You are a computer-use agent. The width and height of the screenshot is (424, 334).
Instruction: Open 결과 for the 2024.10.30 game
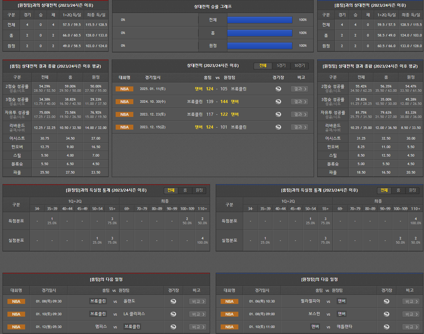click(299, 102)
